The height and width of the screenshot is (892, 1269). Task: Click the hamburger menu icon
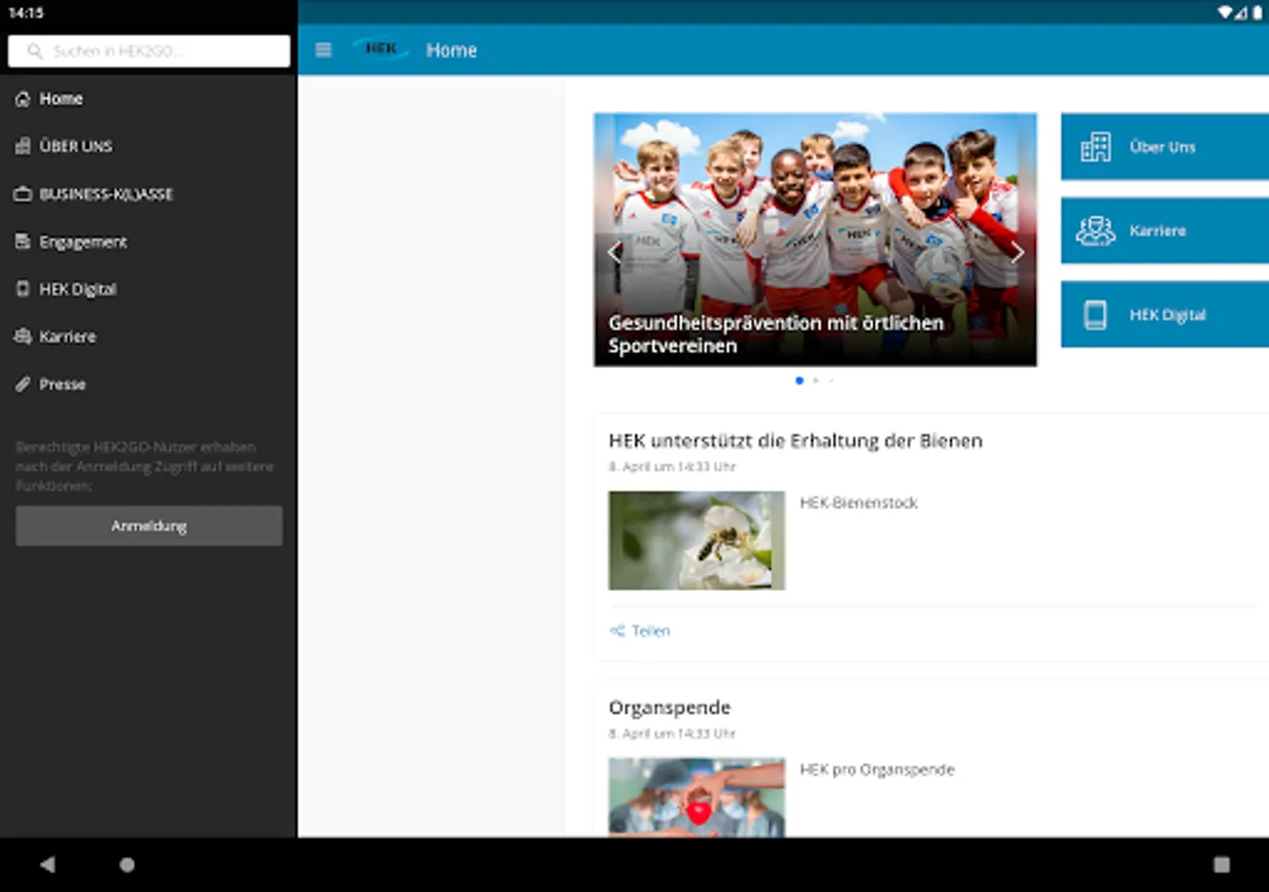[323, 51]
